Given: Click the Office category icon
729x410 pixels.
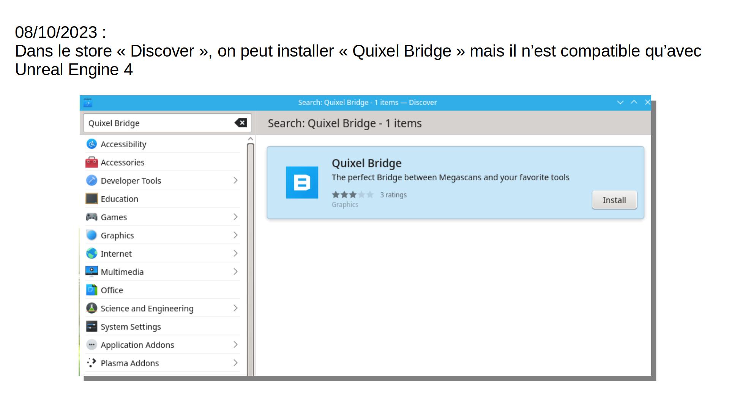Looking at the screenshot, I should (x=92, y=290).
